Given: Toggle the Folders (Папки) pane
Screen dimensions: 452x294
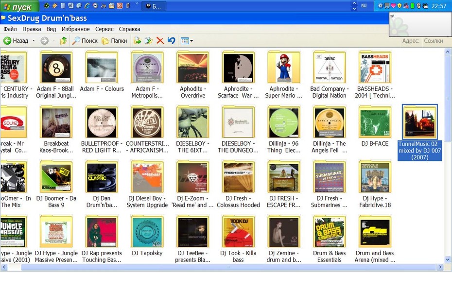Looking at the screenshot, I should [114, 41].
